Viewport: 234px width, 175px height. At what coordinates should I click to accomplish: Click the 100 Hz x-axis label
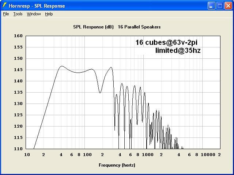point(87,155)
